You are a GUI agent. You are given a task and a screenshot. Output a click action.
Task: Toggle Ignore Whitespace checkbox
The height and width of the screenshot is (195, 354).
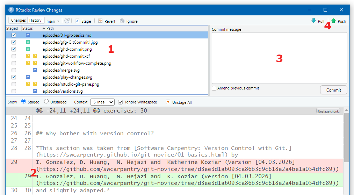click(x=121, y=102)
